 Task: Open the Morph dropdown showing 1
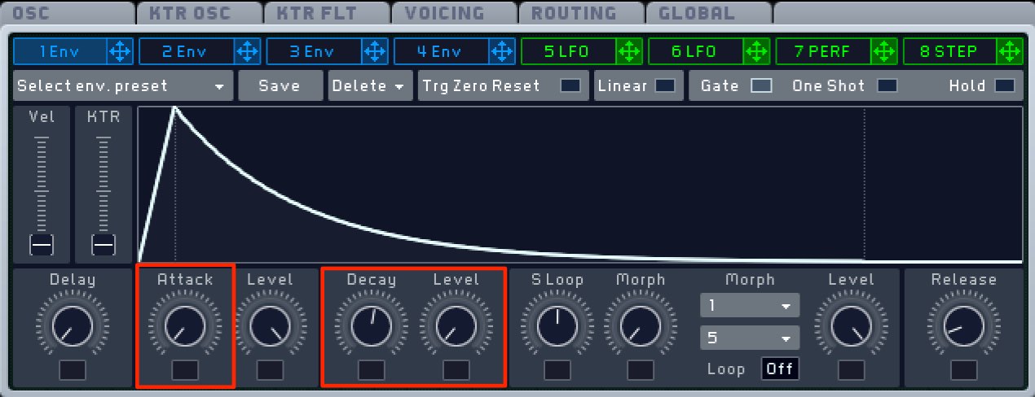pyautogui.click(x=750, y=306)
